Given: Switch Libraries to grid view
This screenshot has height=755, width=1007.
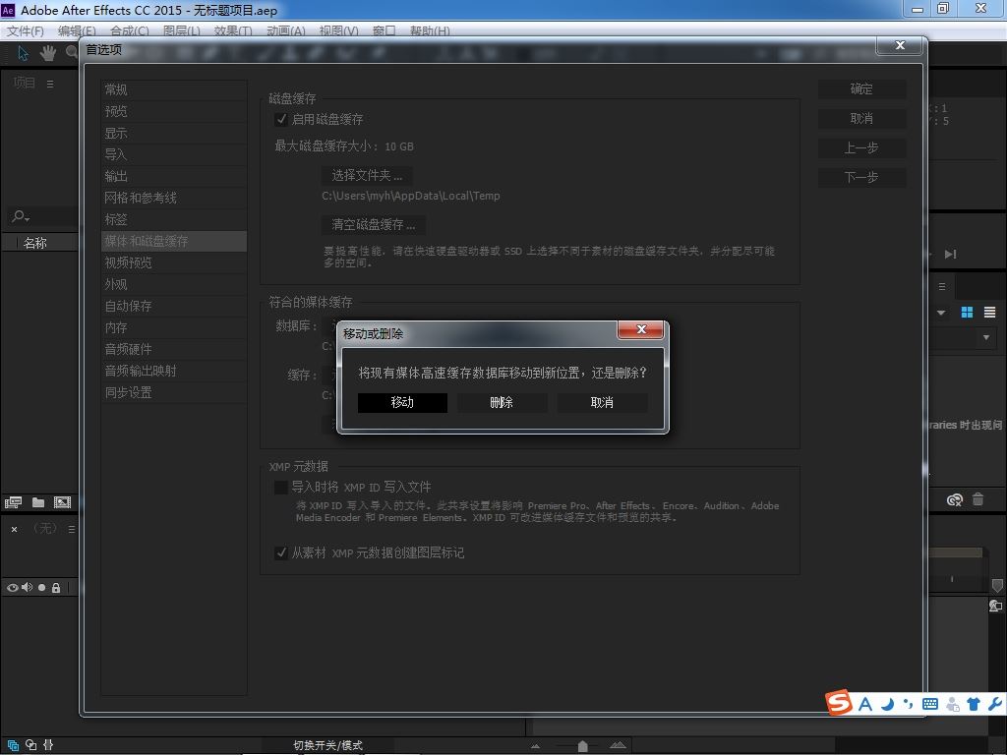Looking at the screenshot, I should (967, 312).
